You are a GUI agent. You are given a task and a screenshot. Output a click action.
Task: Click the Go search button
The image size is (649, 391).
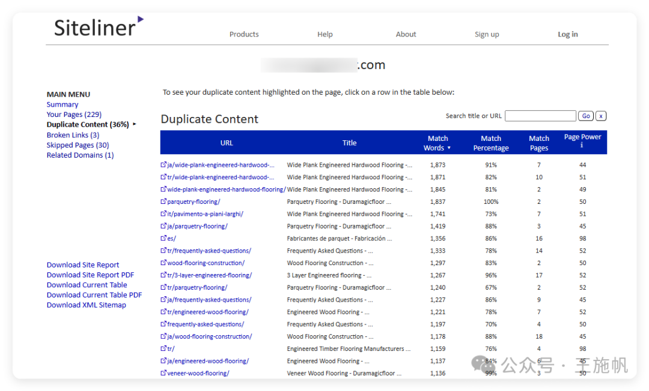click(586, 116)
